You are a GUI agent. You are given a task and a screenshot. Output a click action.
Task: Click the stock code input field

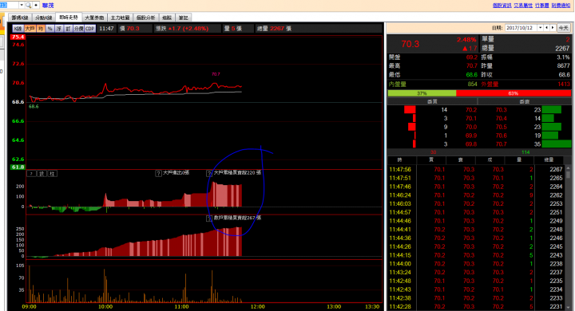tap(9, 5)
